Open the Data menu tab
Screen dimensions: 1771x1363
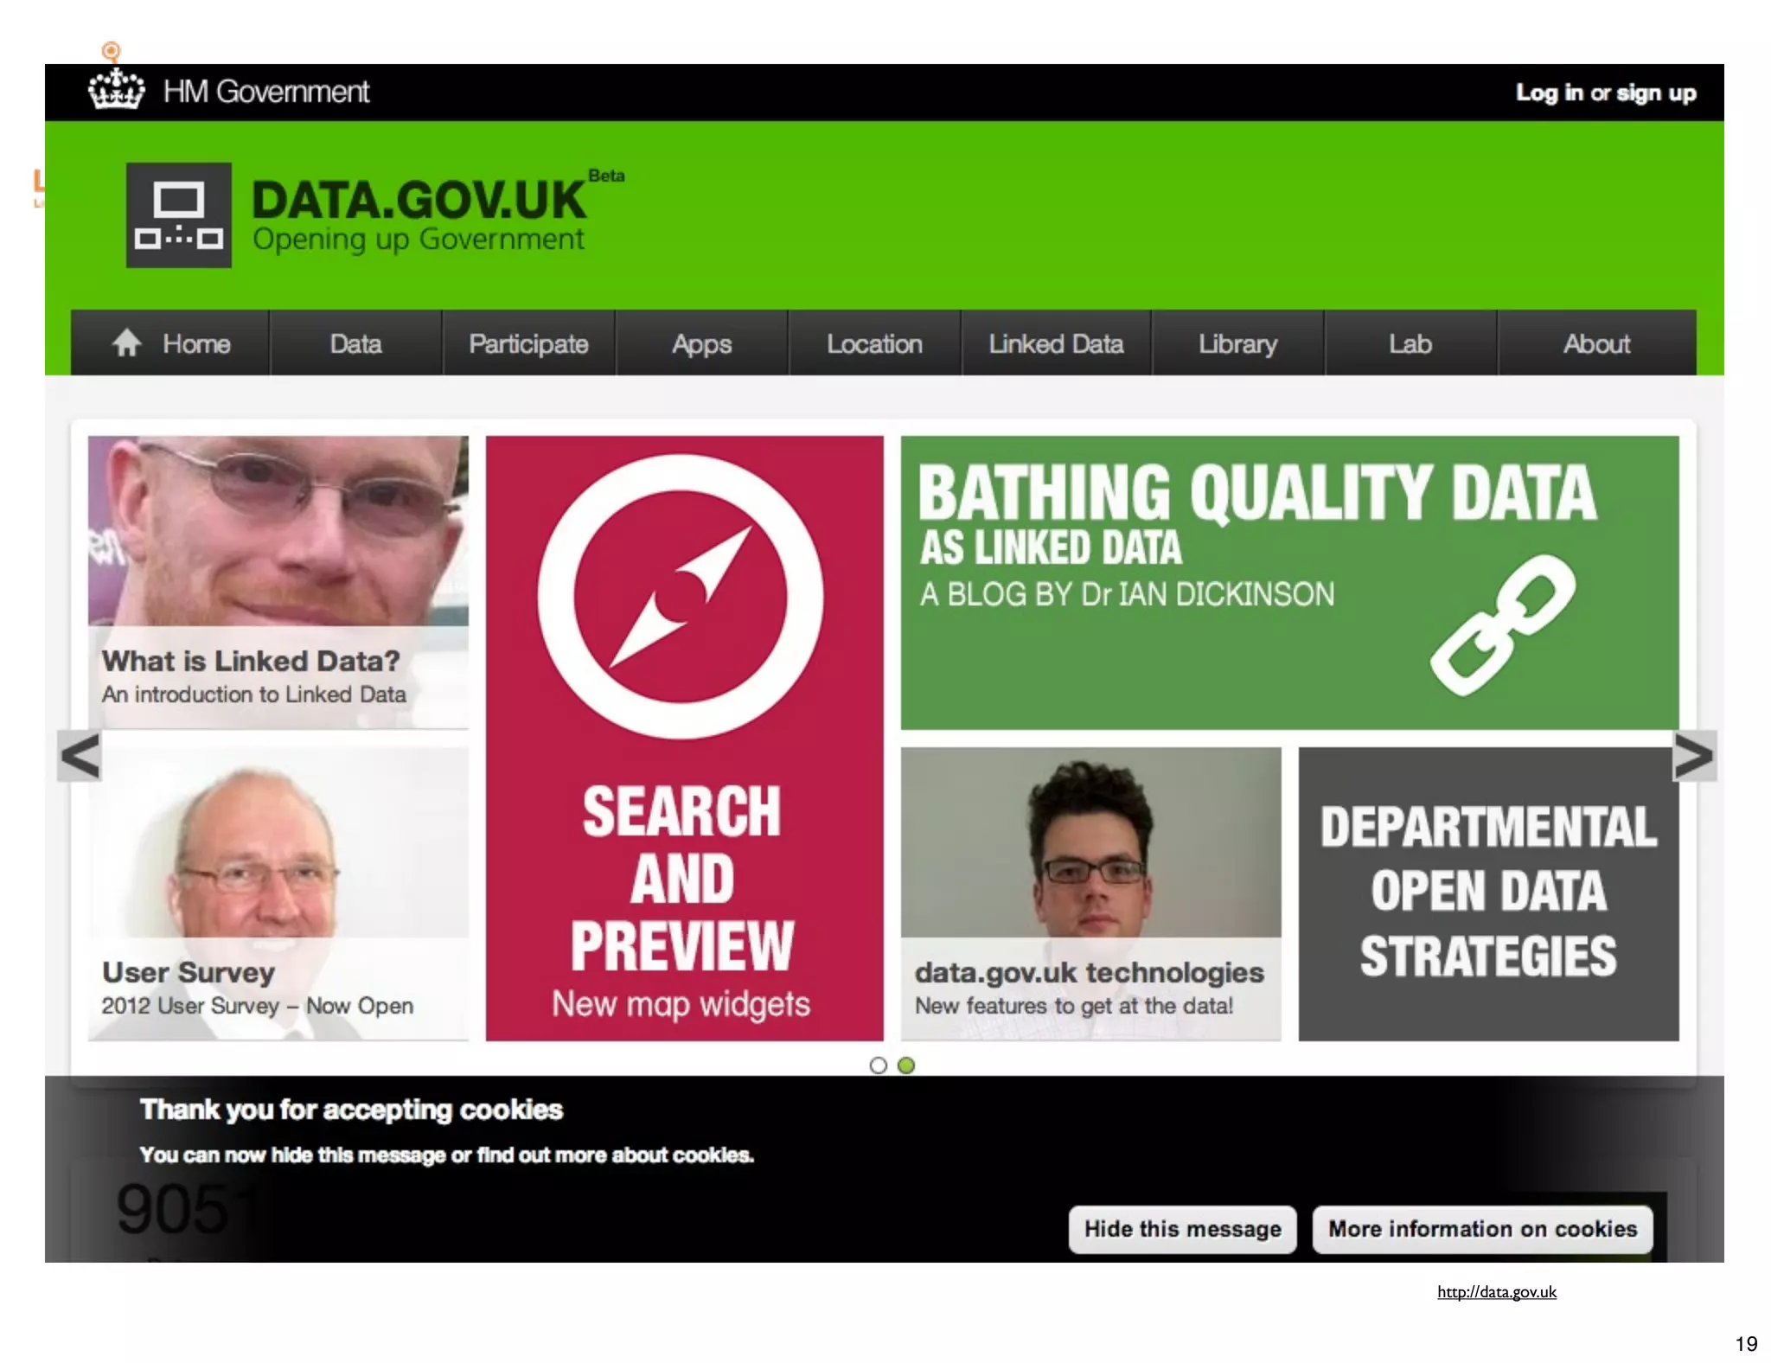coord(355,343)
